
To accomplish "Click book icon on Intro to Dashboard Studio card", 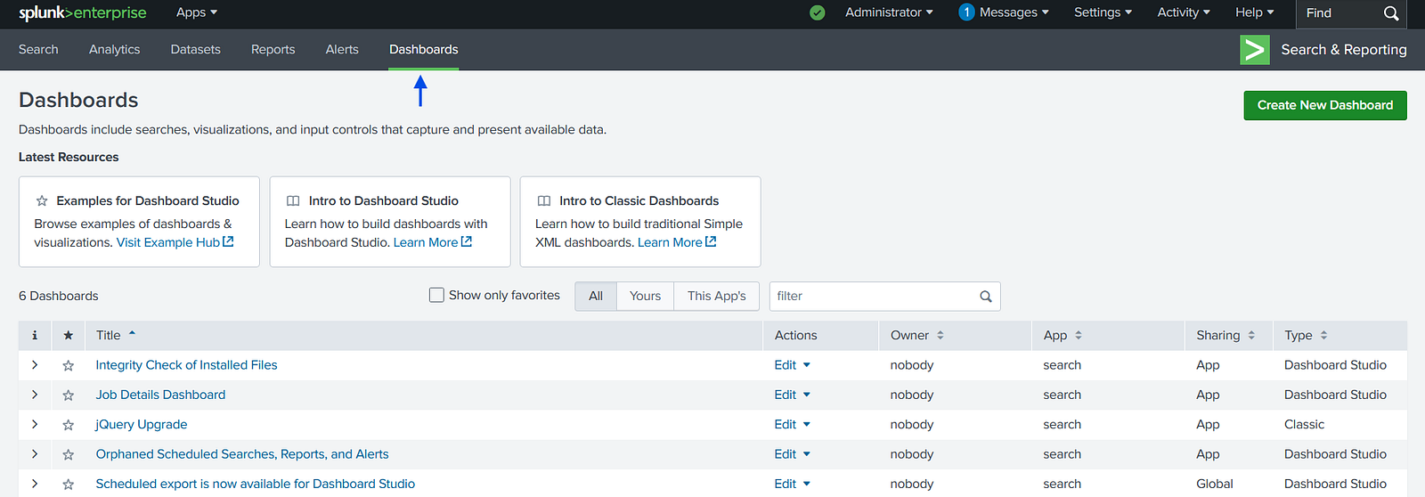I will tap(293, 201).
